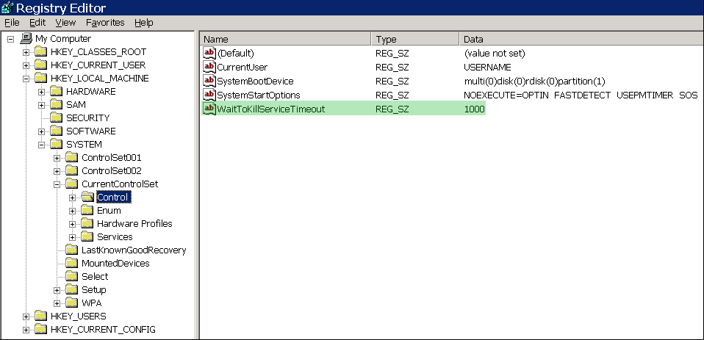This screenshot has width=704, height=340.
Task: Click the SystemStartOptions value string icon
Action: point(209,95)
